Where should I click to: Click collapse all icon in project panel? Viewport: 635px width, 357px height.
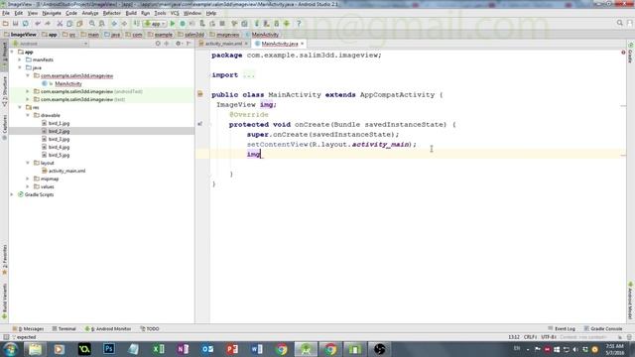point(167,44)
